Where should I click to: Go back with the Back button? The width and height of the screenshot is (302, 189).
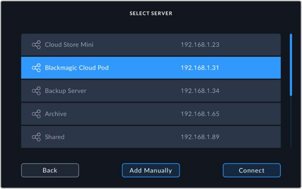(50, 170)
